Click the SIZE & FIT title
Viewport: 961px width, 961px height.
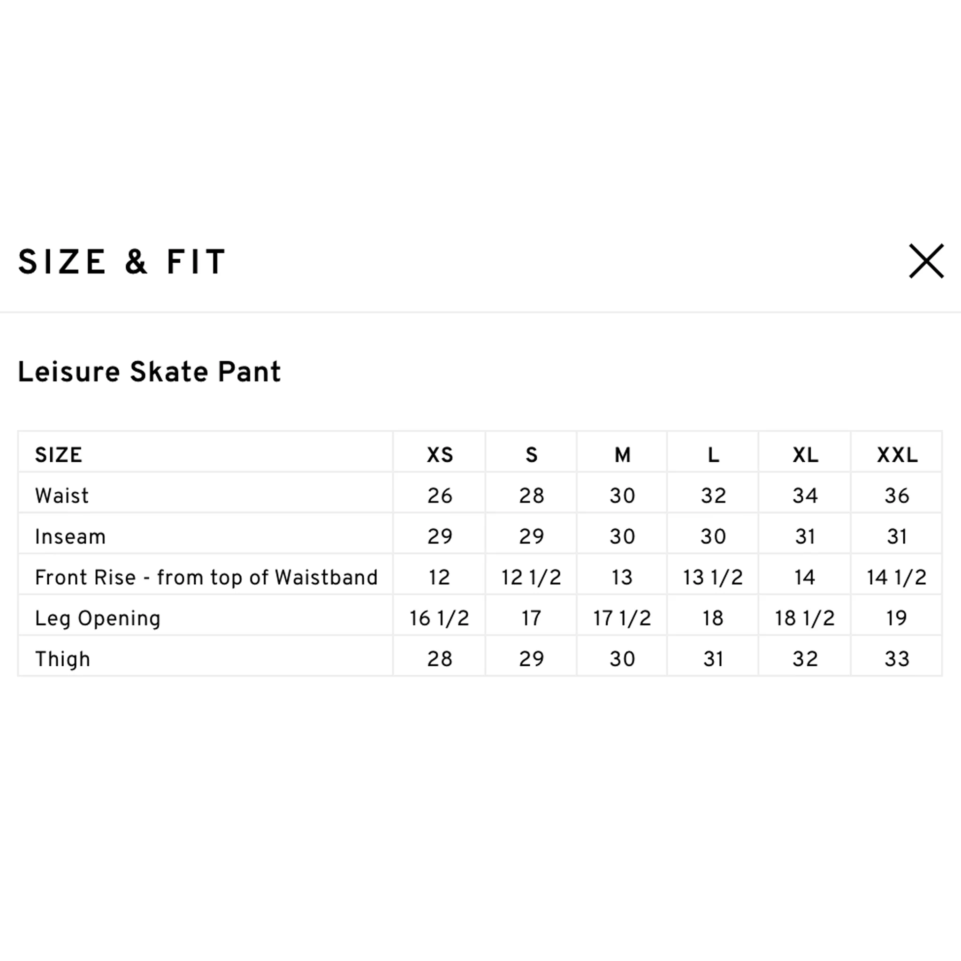[122, 262]
